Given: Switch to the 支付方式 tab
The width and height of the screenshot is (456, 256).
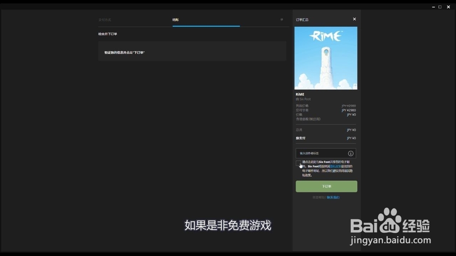Looking at the screenshot, I should click(104, 20).
